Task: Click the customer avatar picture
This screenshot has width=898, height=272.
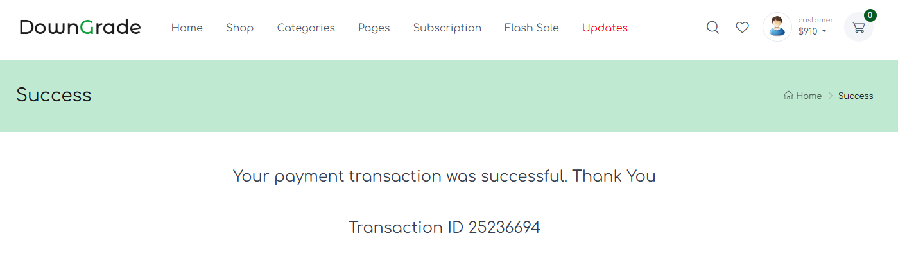Action: coord(777,27)
